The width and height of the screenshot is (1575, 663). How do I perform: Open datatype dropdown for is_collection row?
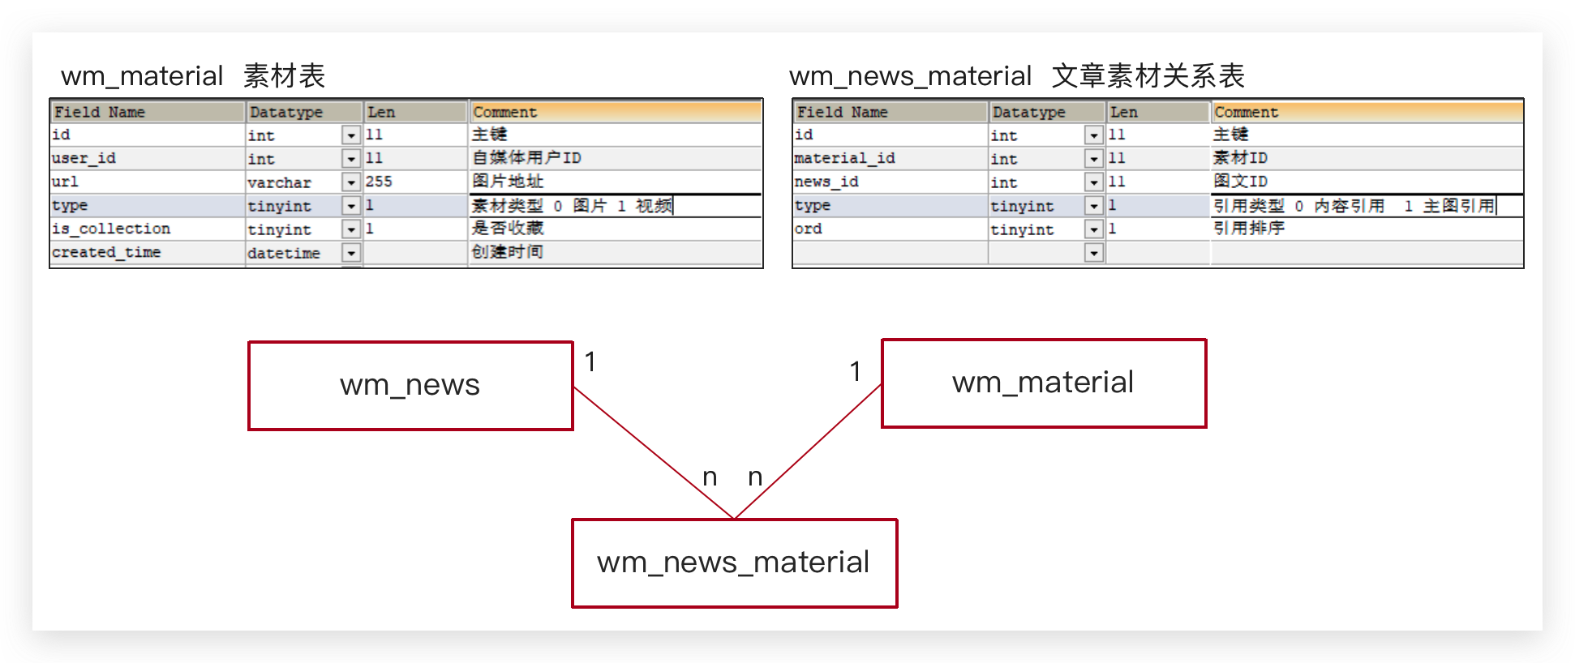coord(351,229)
